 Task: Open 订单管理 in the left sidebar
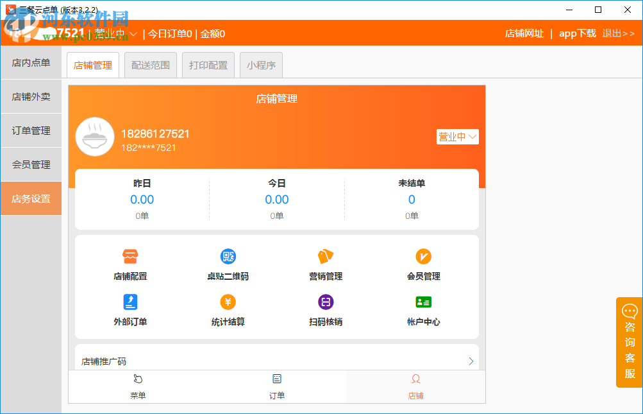pos(31,130)
